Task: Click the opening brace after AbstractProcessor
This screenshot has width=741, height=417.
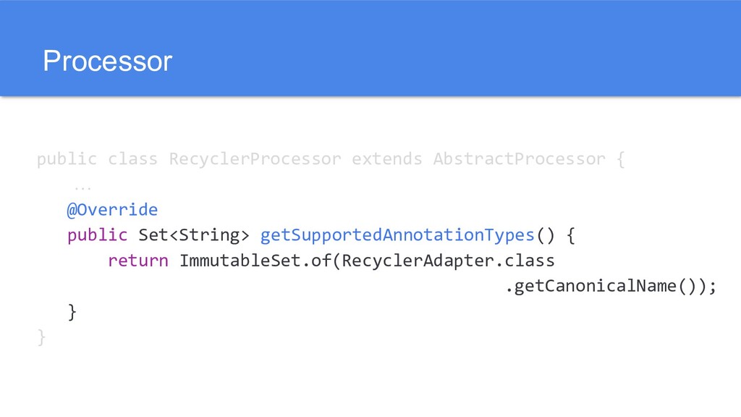Action: click(620, 159)
